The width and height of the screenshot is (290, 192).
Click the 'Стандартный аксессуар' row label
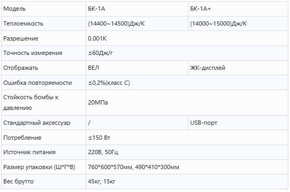pyautogui.click(x=37, y=123)
